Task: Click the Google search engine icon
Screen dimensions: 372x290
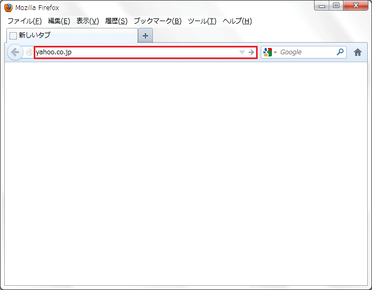Action: pos(268,52)
